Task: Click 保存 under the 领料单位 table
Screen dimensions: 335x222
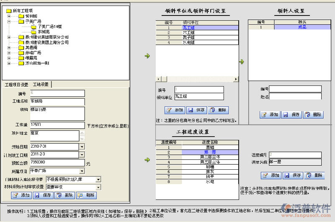Action: (x=197, y=110)
